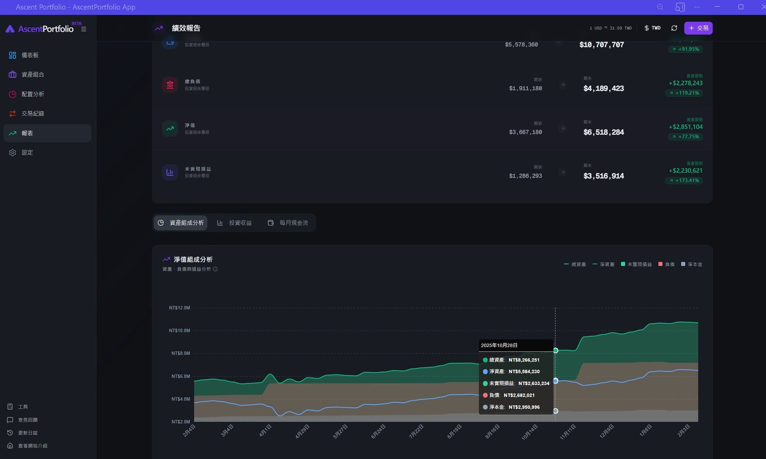766x459 pixels.
Task: Toggle 未實現損益 series in chart legend
Action: pos(636,265)
